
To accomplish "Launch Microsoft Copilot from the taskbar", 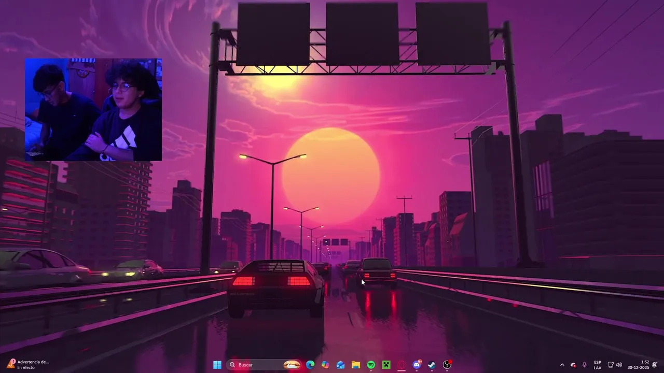I will point(325,365).
